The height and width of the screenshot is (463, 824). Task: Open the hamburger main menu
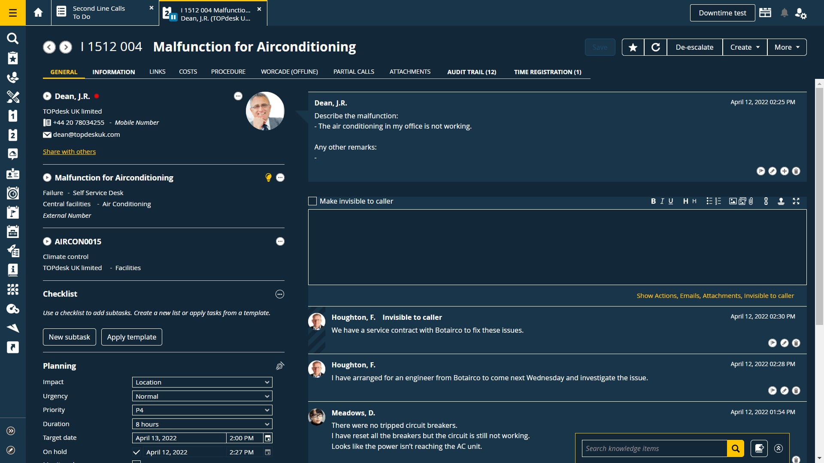(x=13, y=13)
